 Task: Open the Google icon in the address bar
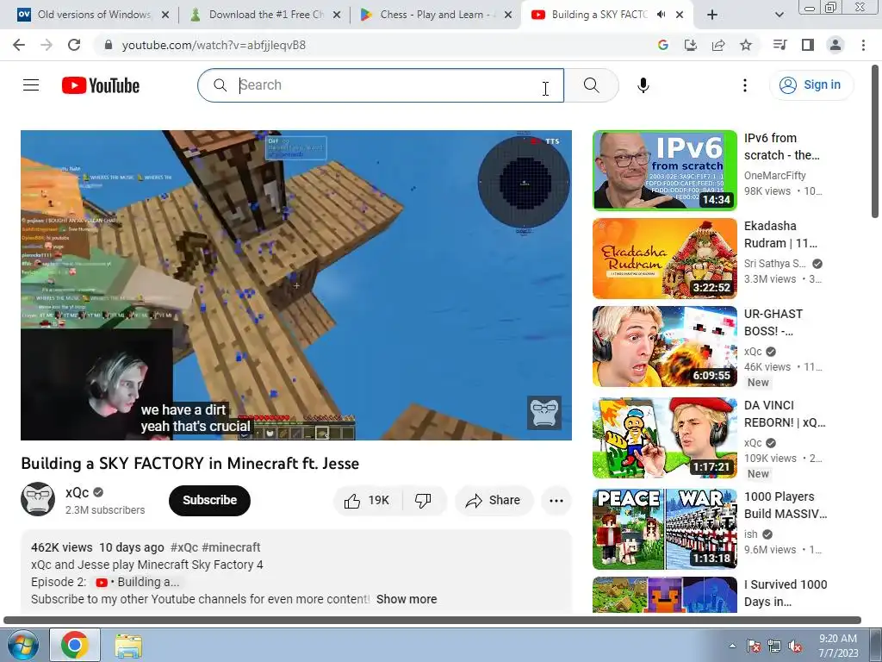tap(663, 45)
